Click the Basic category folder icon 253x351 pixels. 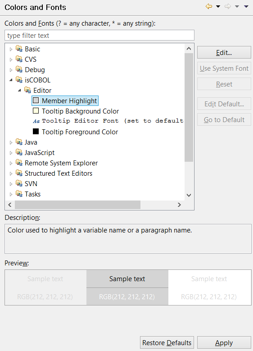coord(19,49)
